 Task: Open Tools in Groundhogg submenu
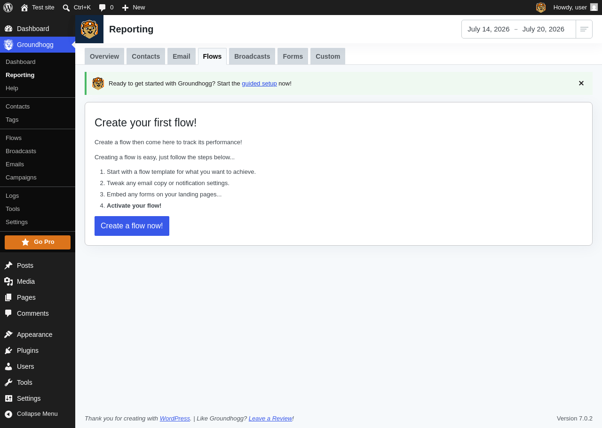click(x=38, y=209)
